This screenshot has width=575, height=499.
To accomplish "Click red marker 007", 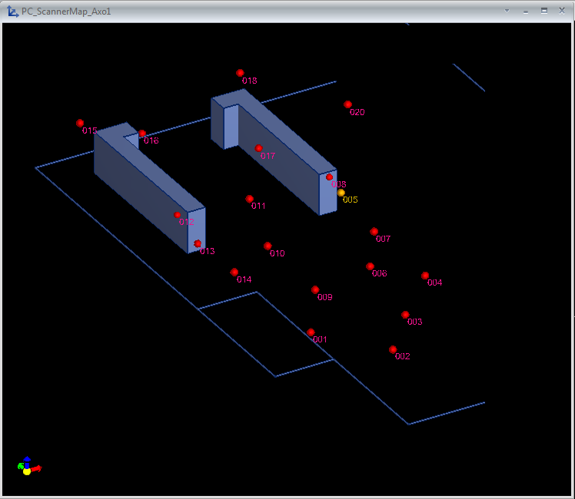I will click(374, 232).
